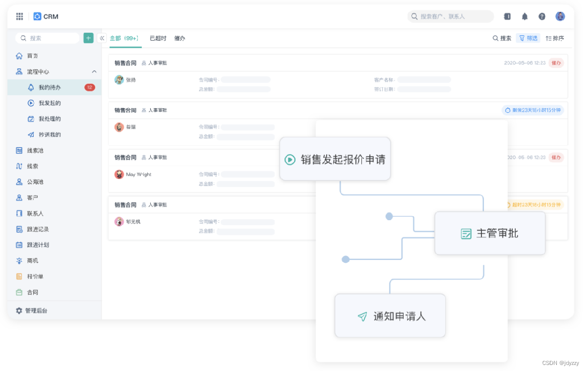Open user profile avatar in top bar
Image resolution: width=587 pixels, height=371 pixels.
pos(560,16)
